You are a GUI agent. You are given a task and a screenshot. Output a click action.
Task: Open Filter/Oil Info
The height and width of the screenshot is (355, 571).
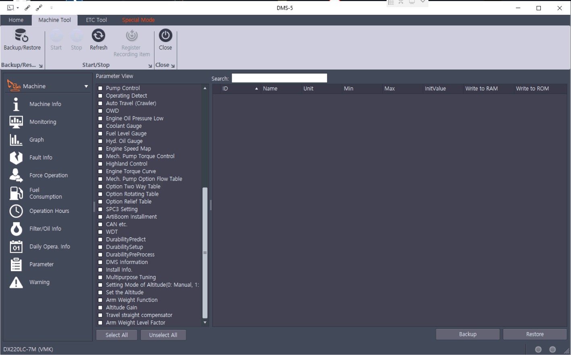[45, 228]
